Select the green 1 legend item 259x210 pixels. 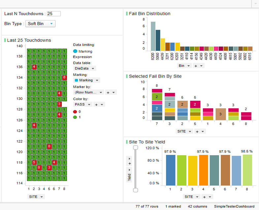[77, 117]
